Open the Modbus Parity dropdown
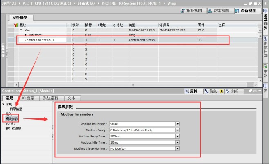Screen dimensions: 269x164 (177, 130)
